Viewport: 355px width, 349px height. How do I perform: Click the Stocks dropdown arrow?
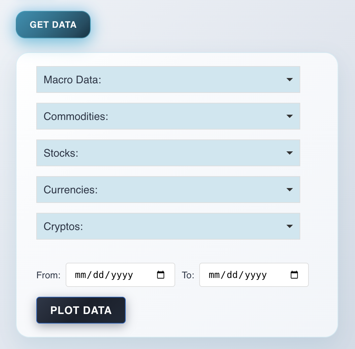point(289,153)
